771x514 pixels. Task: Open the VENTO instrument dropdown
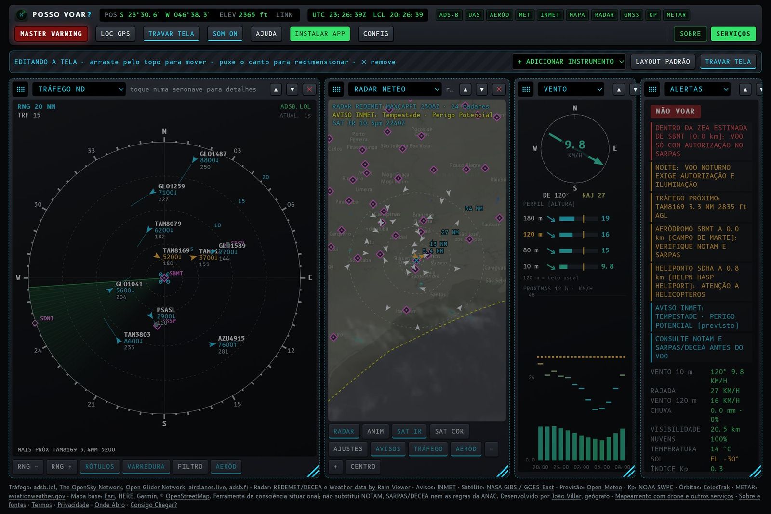571,89
